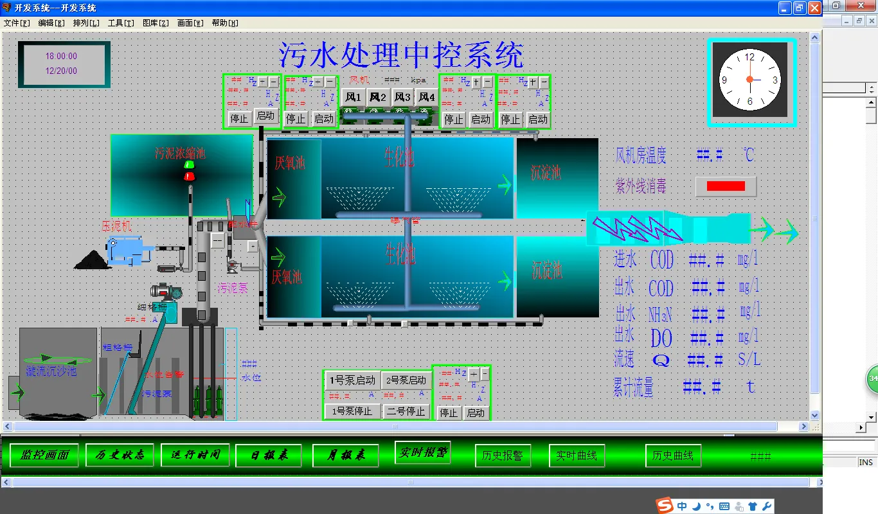Click the + stepper on the first Hz panel

262,82
